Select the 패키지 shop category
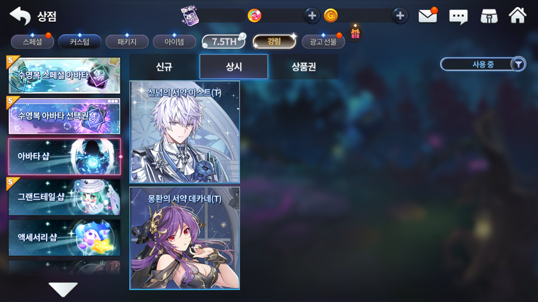The width and height of the screenshot is (538, 302). (127, 42)
